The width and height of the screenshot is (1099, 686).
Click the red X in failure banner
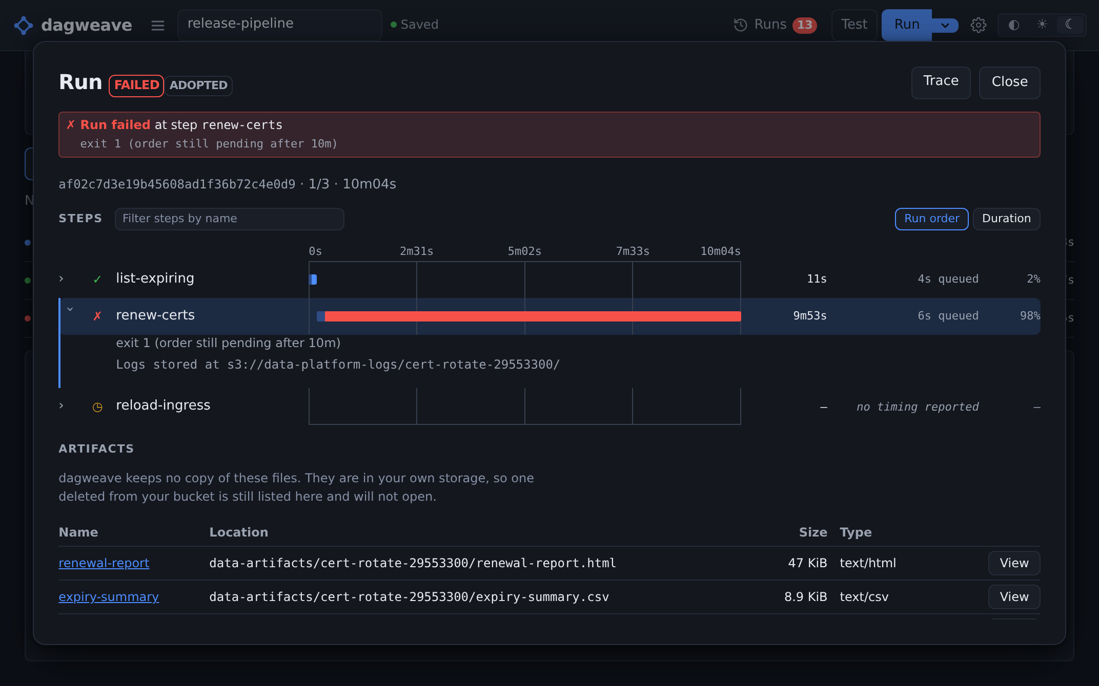pos(71,124)
